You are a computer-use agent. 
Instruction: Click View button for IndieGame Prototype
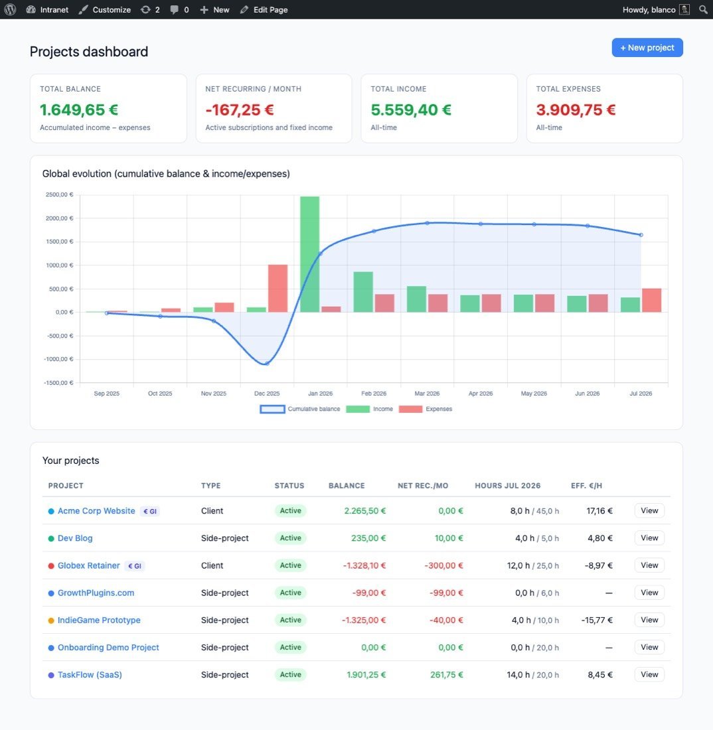point(649,620)
